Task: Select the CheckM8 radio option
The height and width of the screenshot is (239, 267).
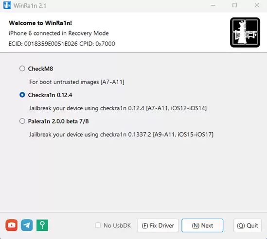Action: 22,68
